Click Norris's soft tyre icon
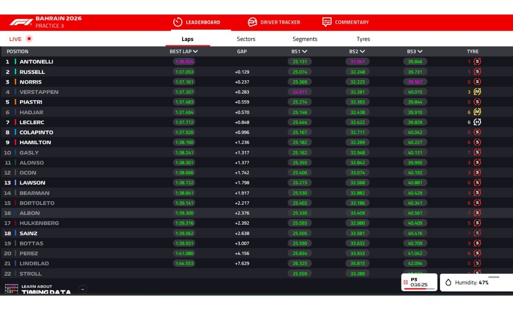The image size is (513, 312). (x=478, y=82)
